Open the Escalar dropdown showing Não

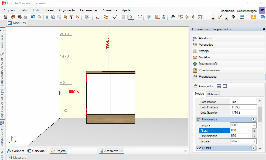(254, 141)
